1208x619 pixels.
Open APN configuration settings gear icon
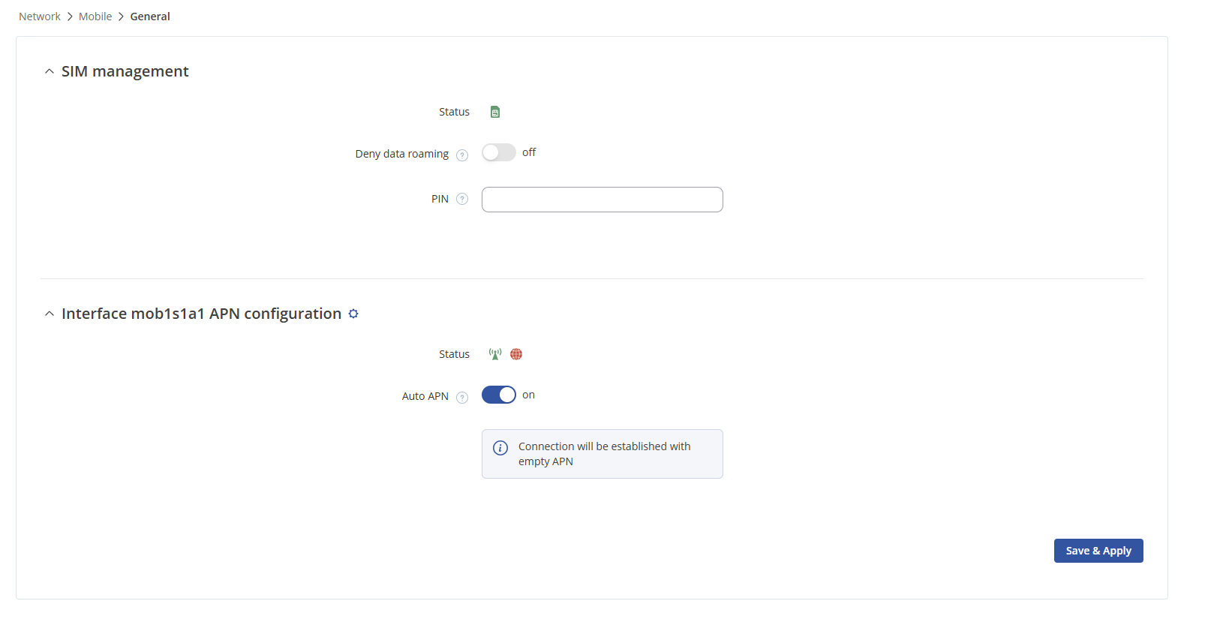pyautogui.click(x=353, y=314)
